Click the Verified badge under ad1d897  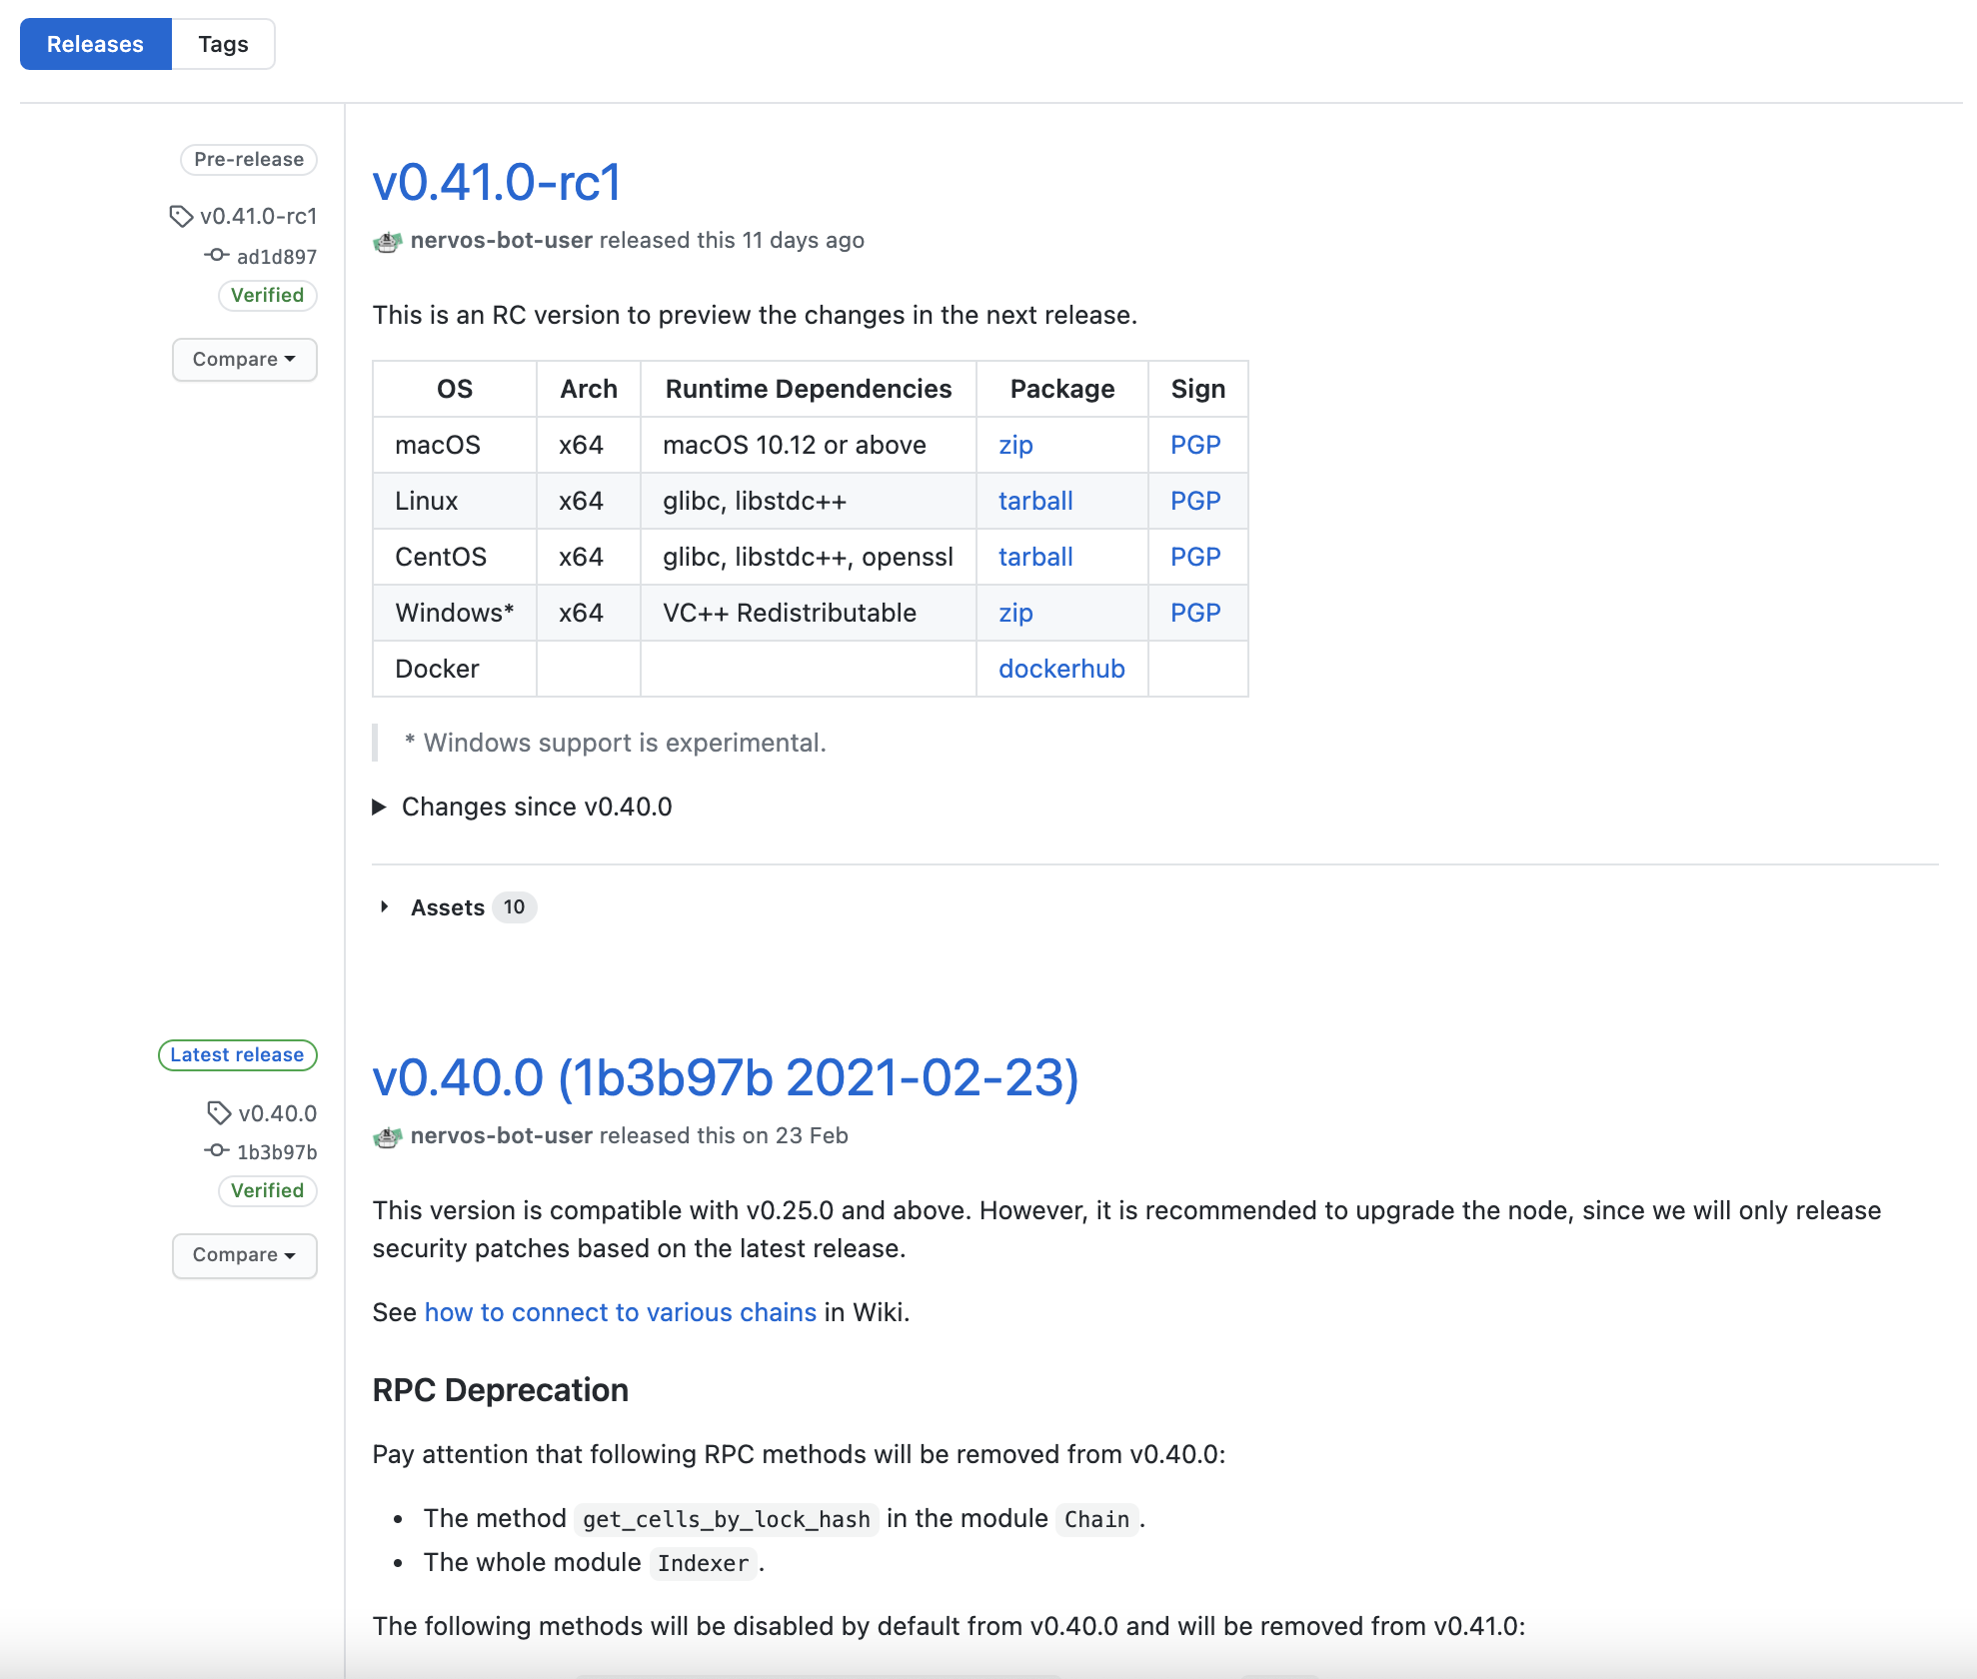click(267, 295)
